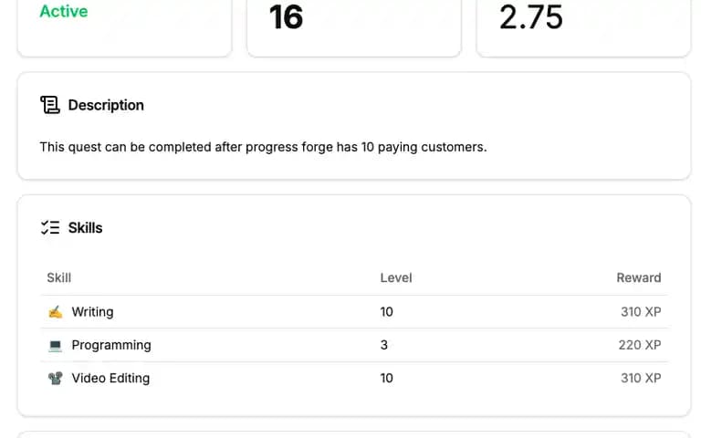The height and width of the screenshot is (438, 701).
Task: Click the Programming 220 XP reward
Action: [640, 345]
